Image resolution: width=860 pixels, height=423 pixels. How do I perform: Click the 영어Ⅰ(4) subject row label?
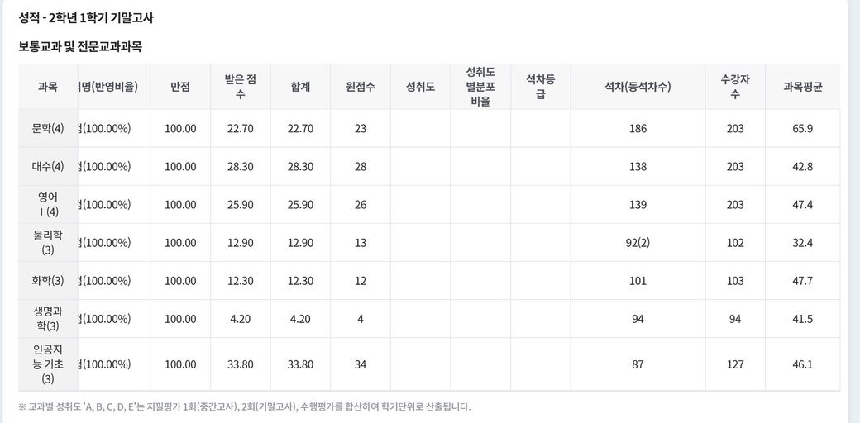click(x=48, y=204)
